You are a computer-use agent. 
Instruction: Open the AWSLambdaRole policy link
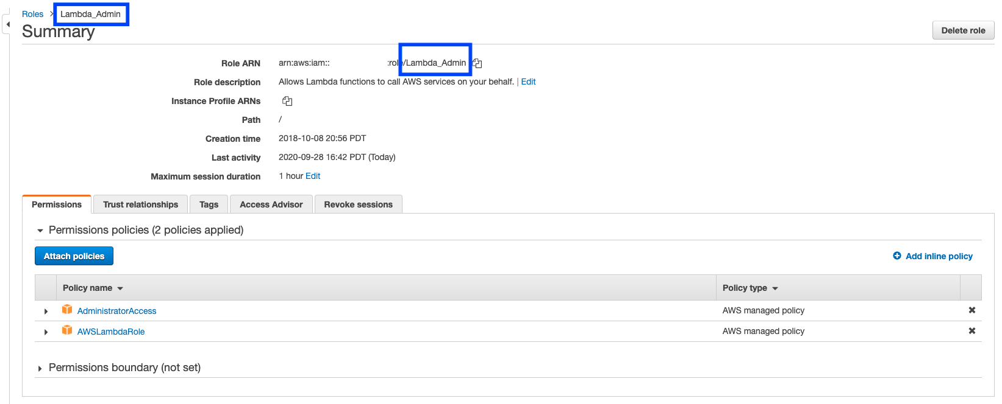tap(111, 332)
